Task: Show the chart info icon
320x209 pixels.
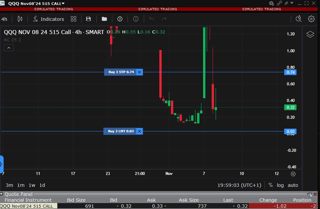Action: tap(136, 19)
